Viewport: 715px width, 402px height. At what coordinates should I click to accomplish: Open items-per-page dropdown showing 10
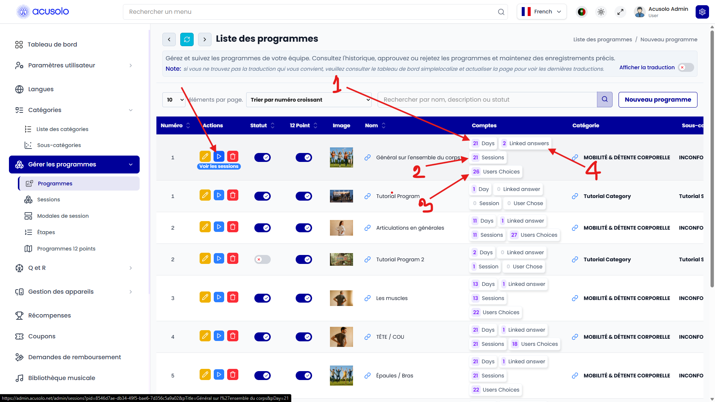click(174, 100)
